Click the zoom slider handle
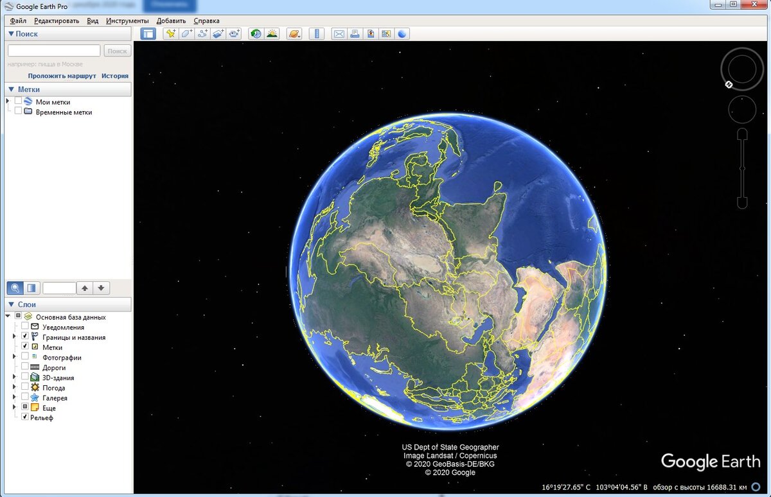 pos(742,168)
